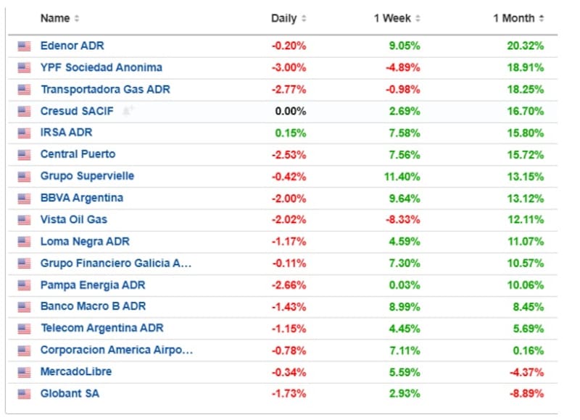580x420 pixels.
Task: Click the flag icon next to MercadoLibre
Action: pos(24,372)
